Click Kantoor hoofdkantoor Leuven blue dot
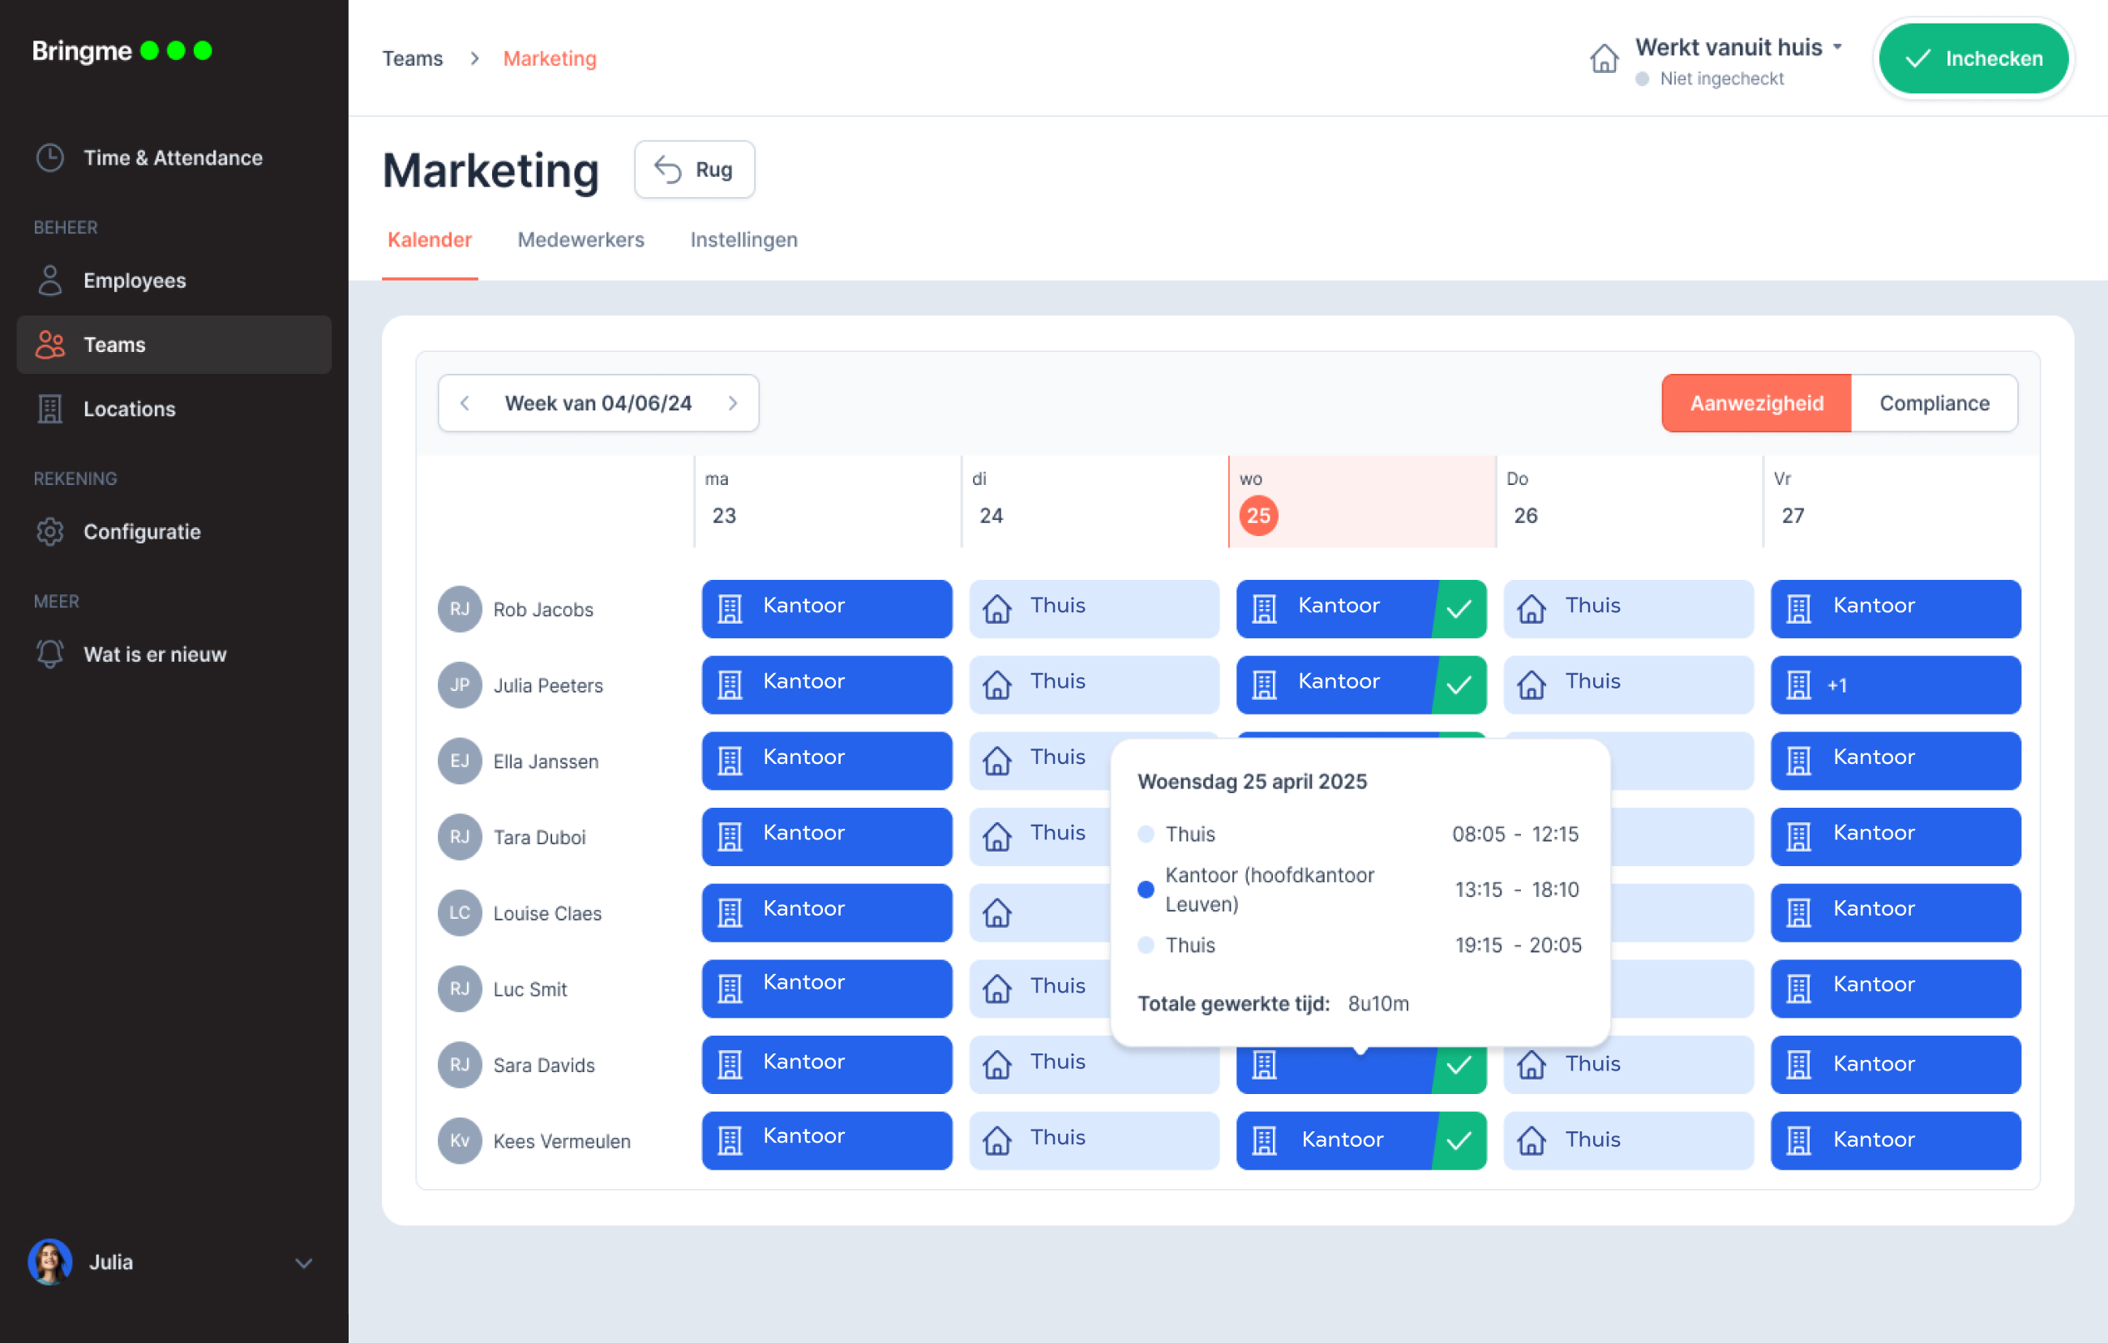Image resolution: width=2108 pixels, height=1343 pixels. click(1146, 890)
